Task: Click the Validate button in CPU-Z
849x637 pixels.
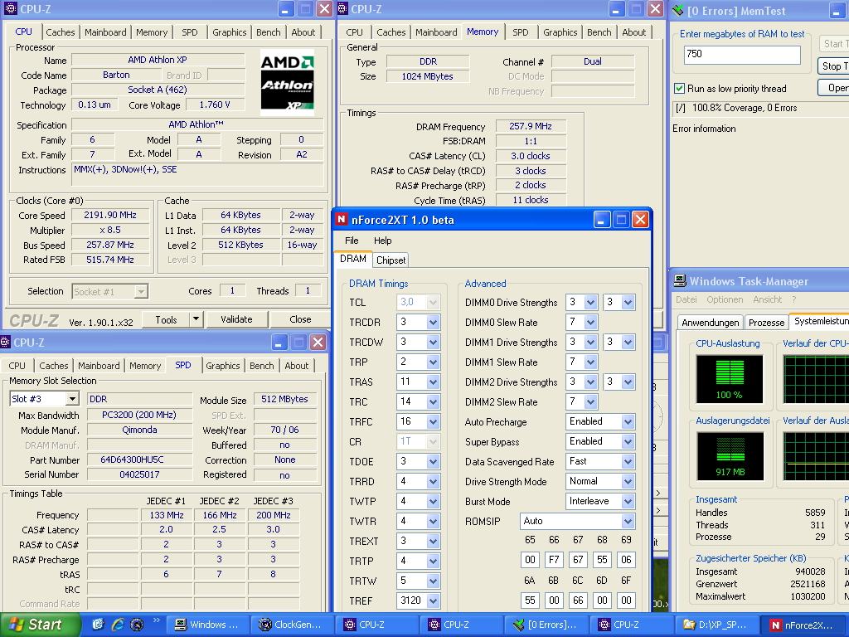Action: pyautogui.click(x=236, y=319)
